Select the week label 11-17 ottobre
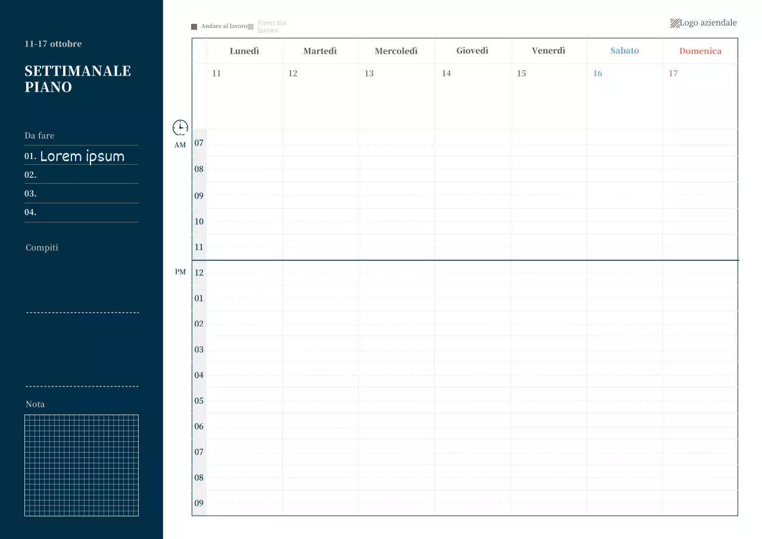The height and width of the screenshot is (539, 762). (52, 44)
